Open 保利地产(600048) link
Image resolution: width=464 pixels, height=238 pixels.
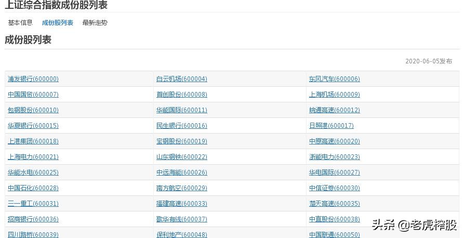click(x=182, y=234)
